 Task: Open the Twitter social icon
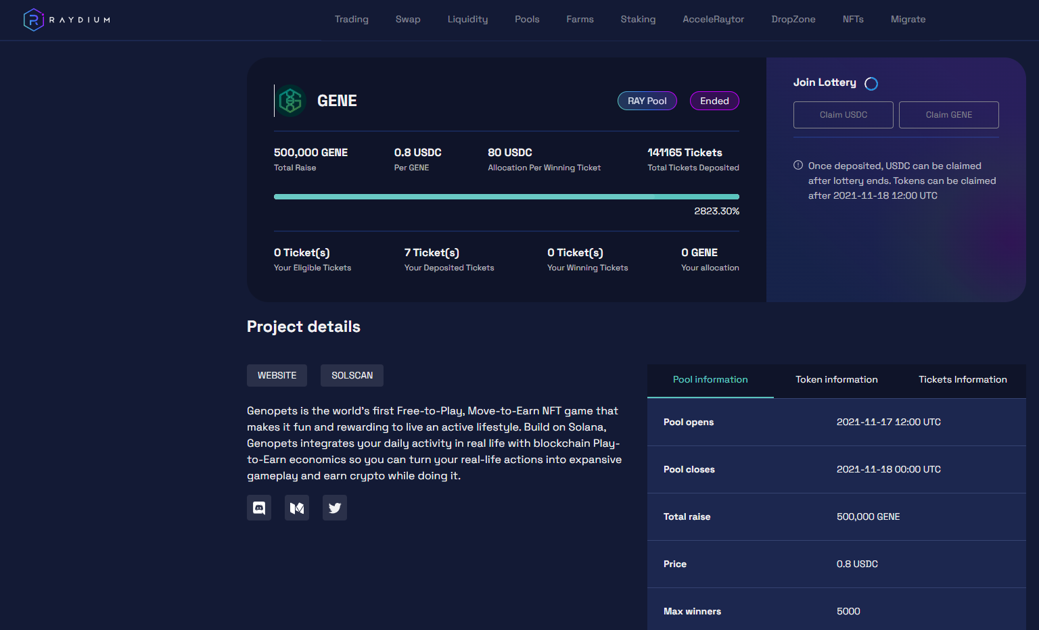[335, 508]
